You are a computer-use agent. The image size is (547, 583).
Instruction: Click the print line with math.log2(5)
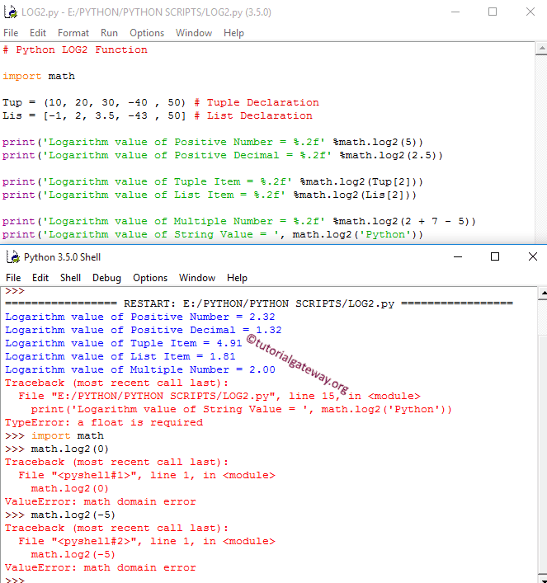coord(213,142)
